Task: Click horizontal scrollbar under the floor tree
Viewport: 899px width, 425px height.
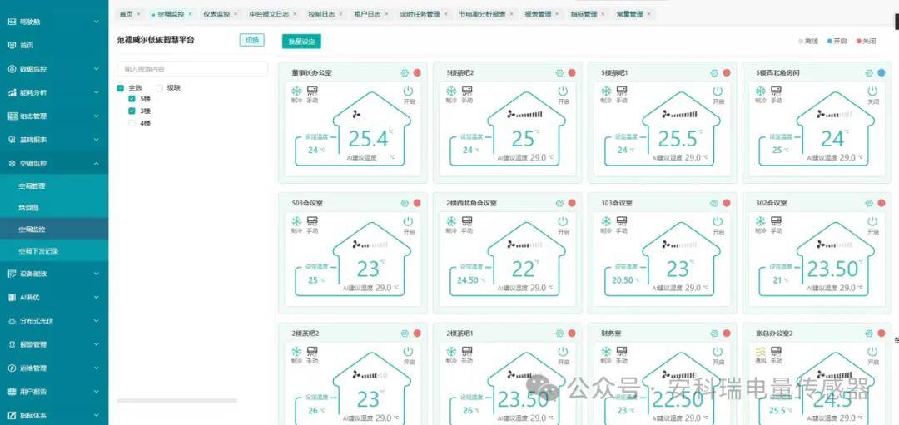Action: pos(176,400)
